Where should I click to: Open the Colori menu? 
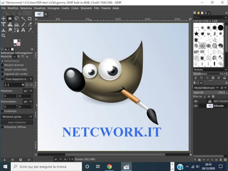pyautogui.click(x=75, y=8)
